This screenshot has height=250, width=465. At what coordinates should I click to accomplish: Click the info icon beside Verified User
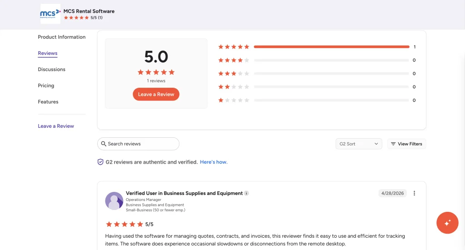[x=247, y=193]
